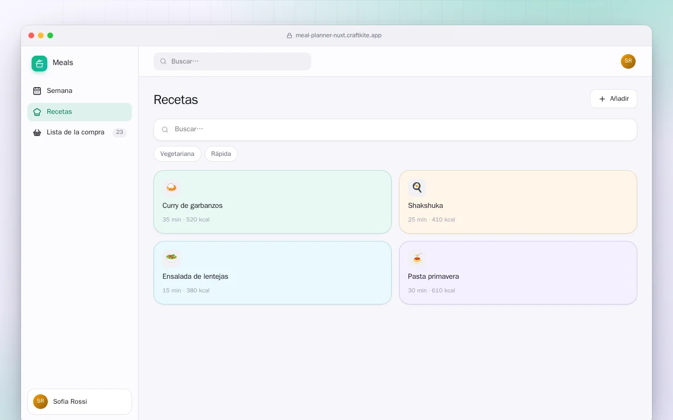Click the salad icon on Ensalada de lentejas
Viewport: 673px width, 420px height.
[x=171, y=258]
